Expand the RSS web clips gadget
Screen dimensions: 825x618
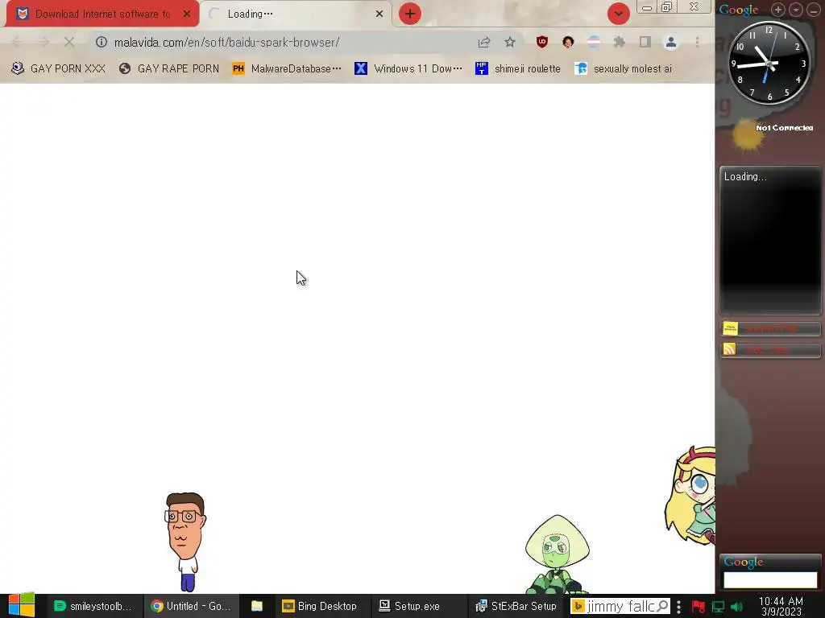(x=769, y=350)
